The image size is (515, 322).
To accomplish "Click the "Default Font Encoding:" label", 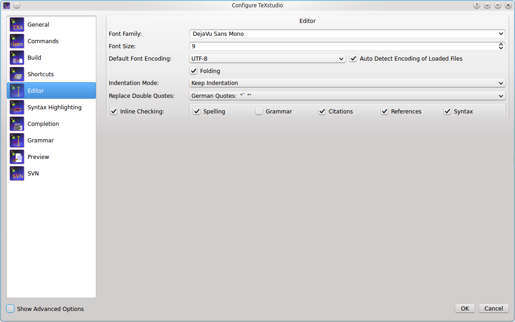I will point(140,58).
